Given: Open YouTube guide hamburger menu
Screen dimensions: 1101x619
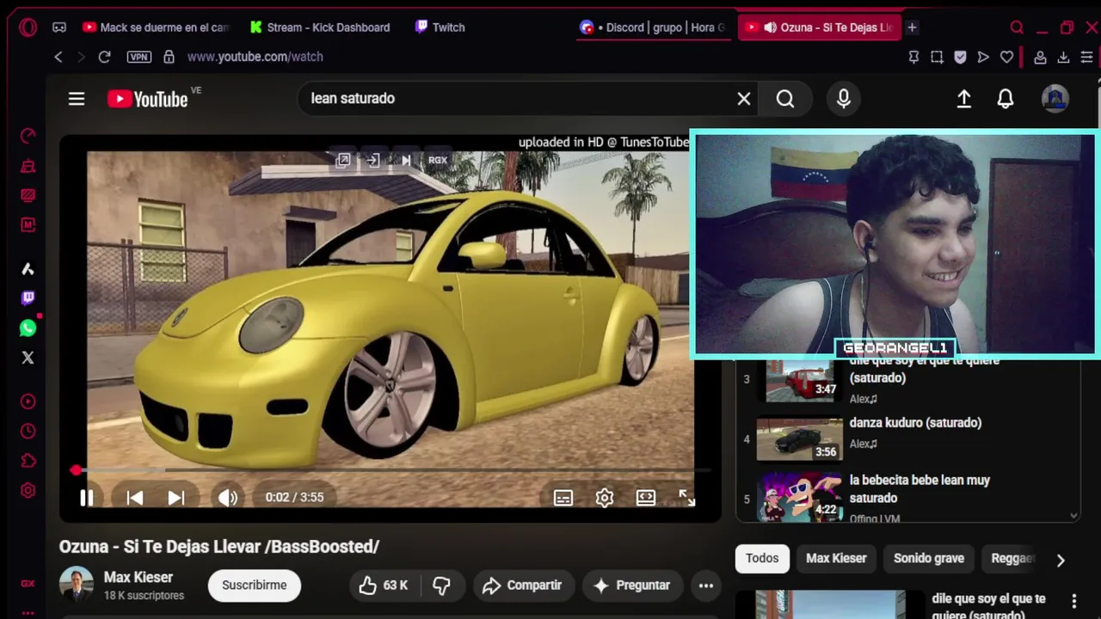Looking at the screenshot, I should 77,99.
